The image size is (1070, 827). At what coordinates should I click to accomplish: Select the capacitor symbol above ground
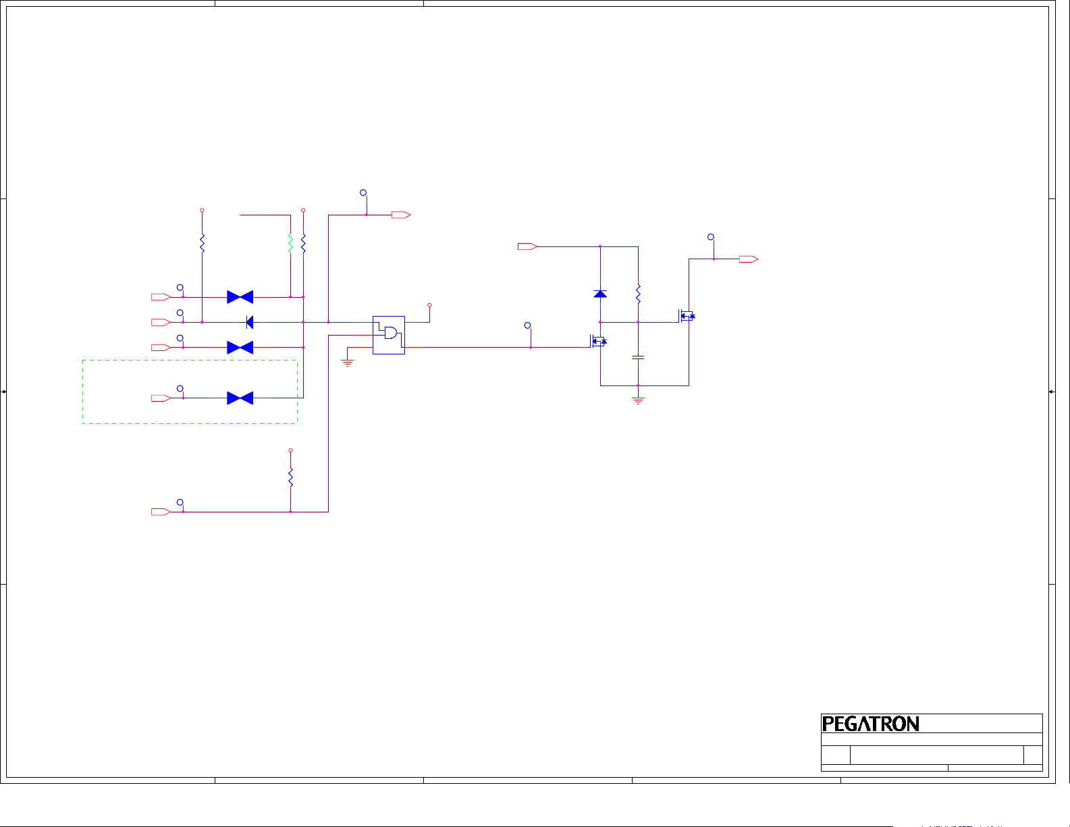[x=638, y=357]
